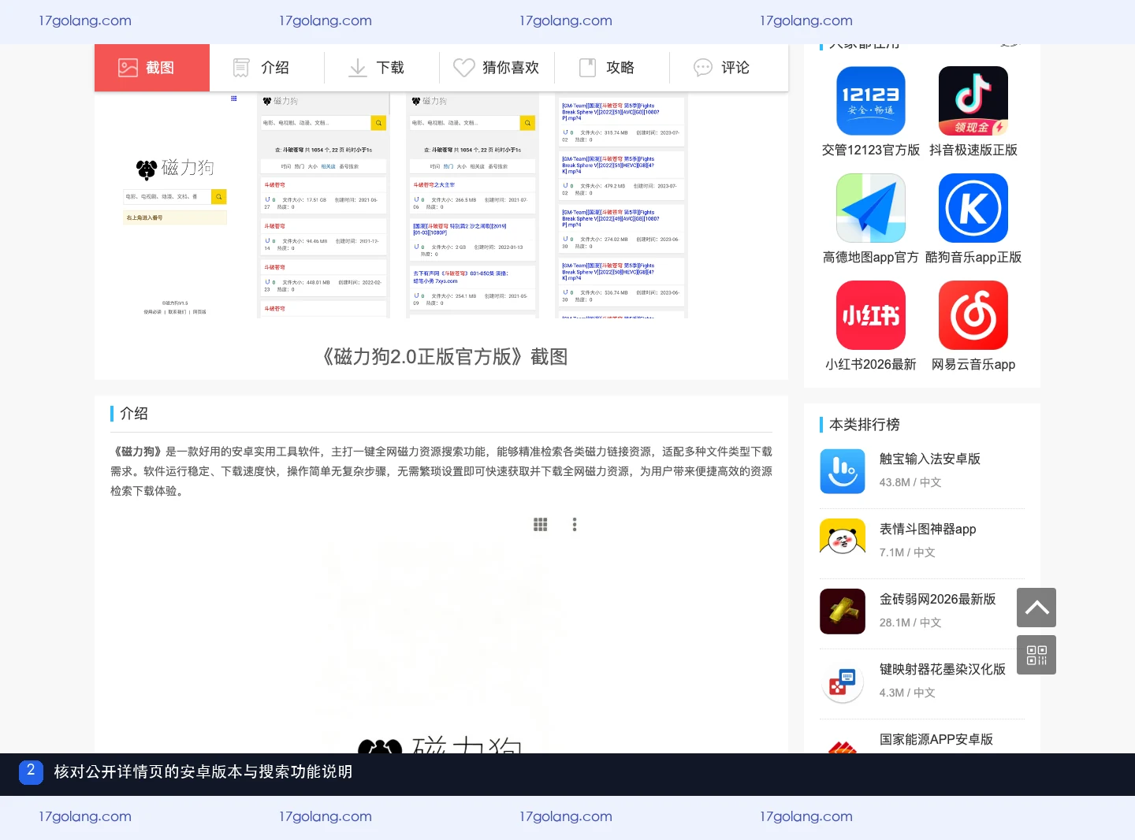The width and height of the screenshot is (1135, 840).
Task: Open the 网易云音乐app link
Action: click(973, 364)
